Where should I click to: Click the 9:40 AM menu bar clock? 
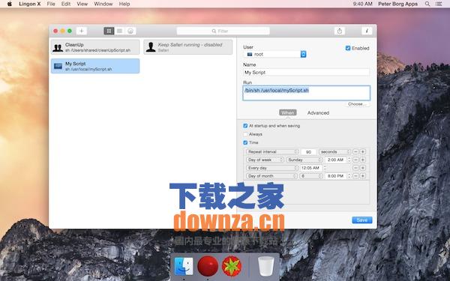coord(362,4)
